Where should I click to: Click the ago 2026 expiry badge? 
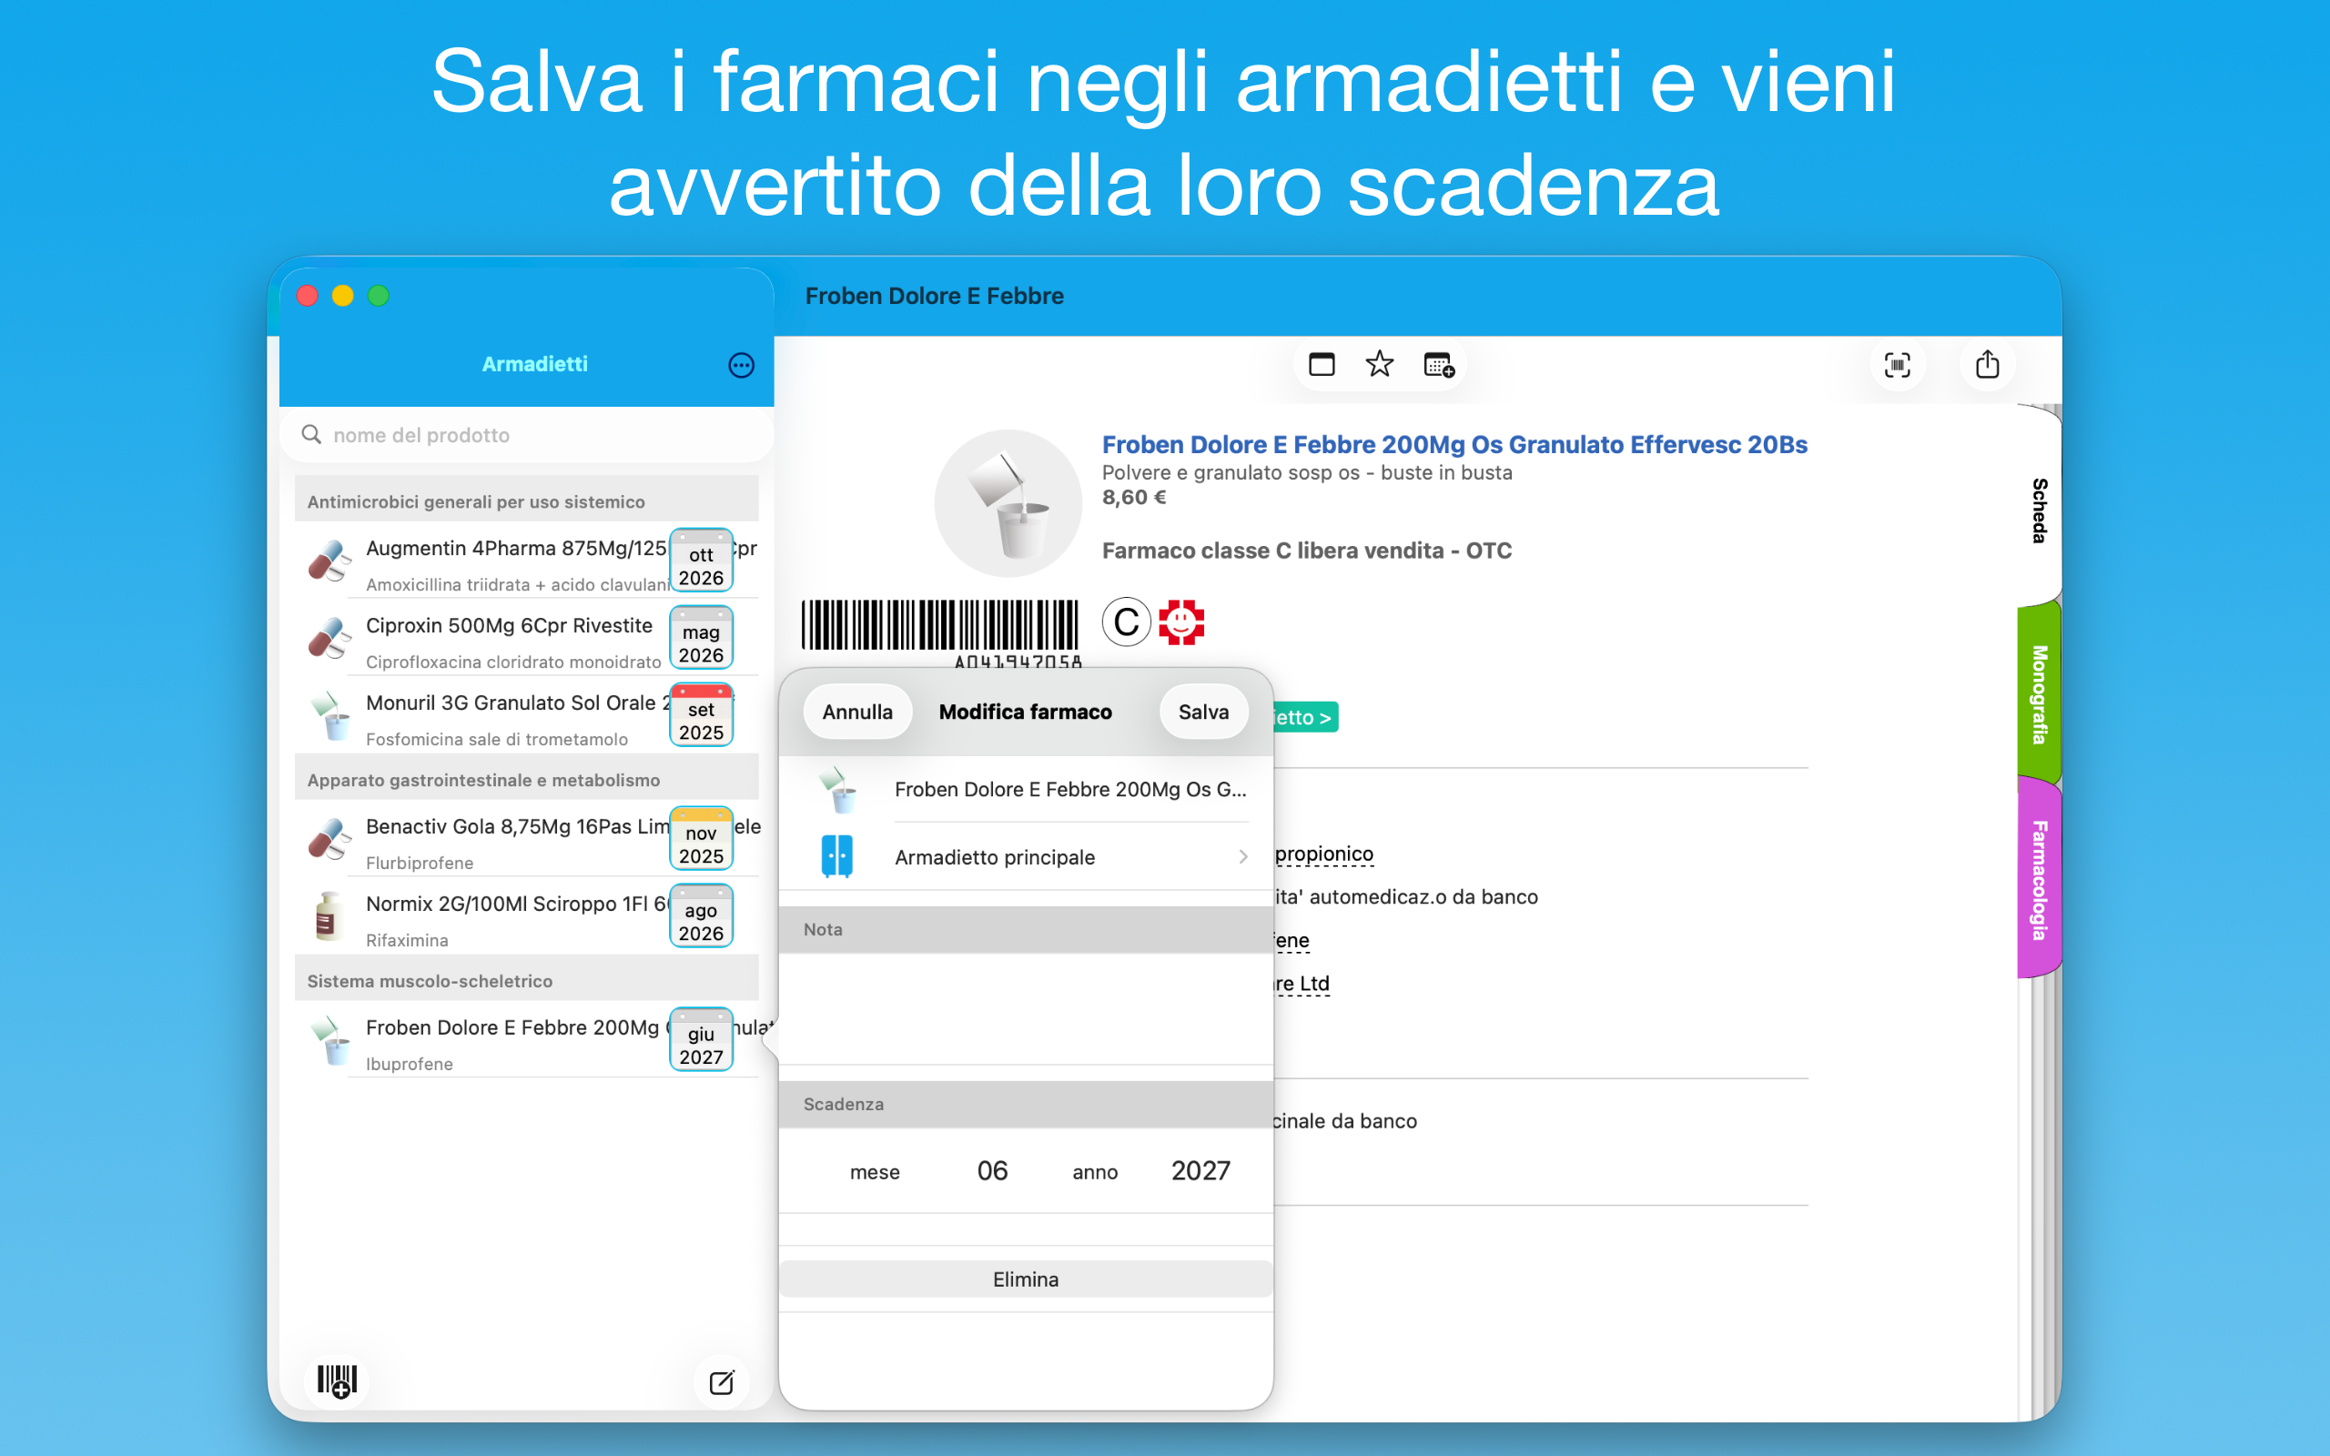coord(700,915)
